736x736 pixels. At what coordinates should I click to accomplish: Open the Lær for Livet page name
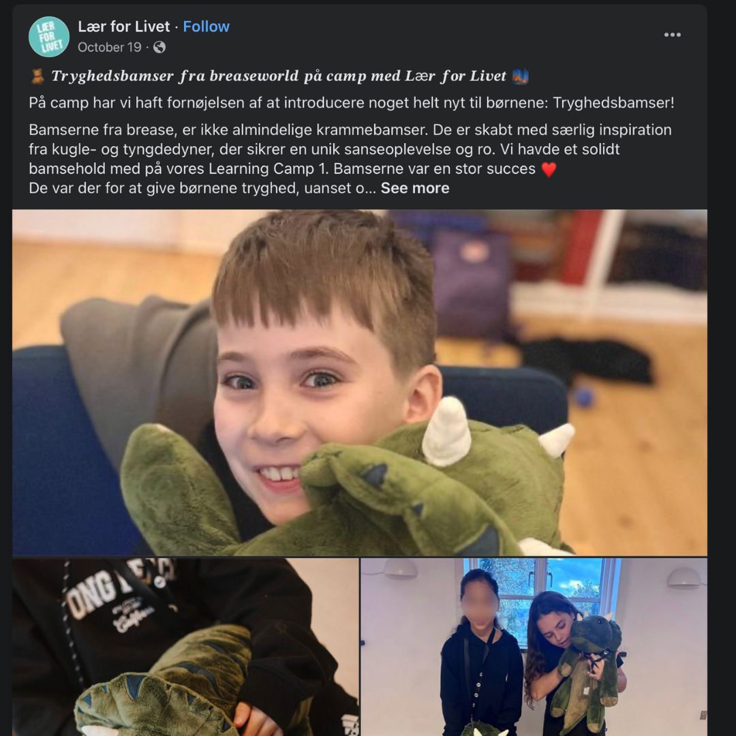click(x=123, y=27)
